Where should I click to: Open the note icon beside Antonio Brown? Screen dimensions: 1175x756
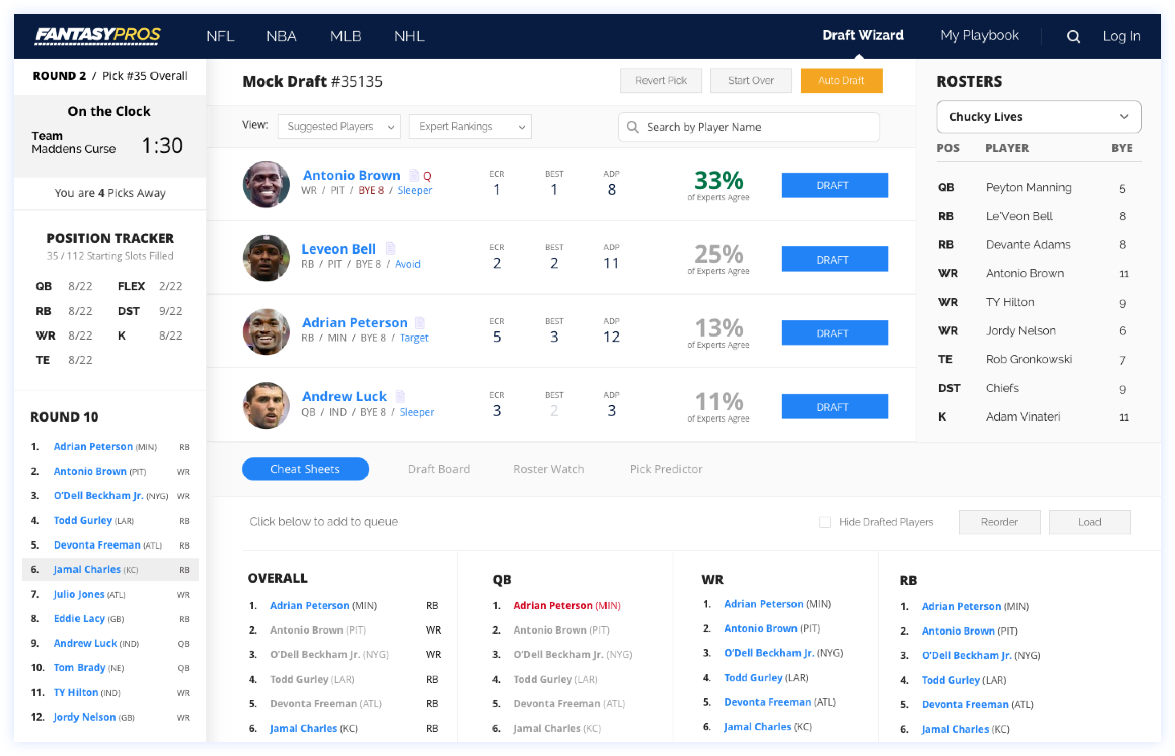pos(414,175)
